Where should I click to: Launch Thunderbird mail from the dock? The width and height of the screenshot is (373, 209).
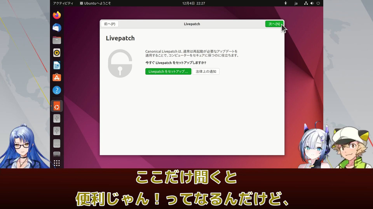click(57, 28)
